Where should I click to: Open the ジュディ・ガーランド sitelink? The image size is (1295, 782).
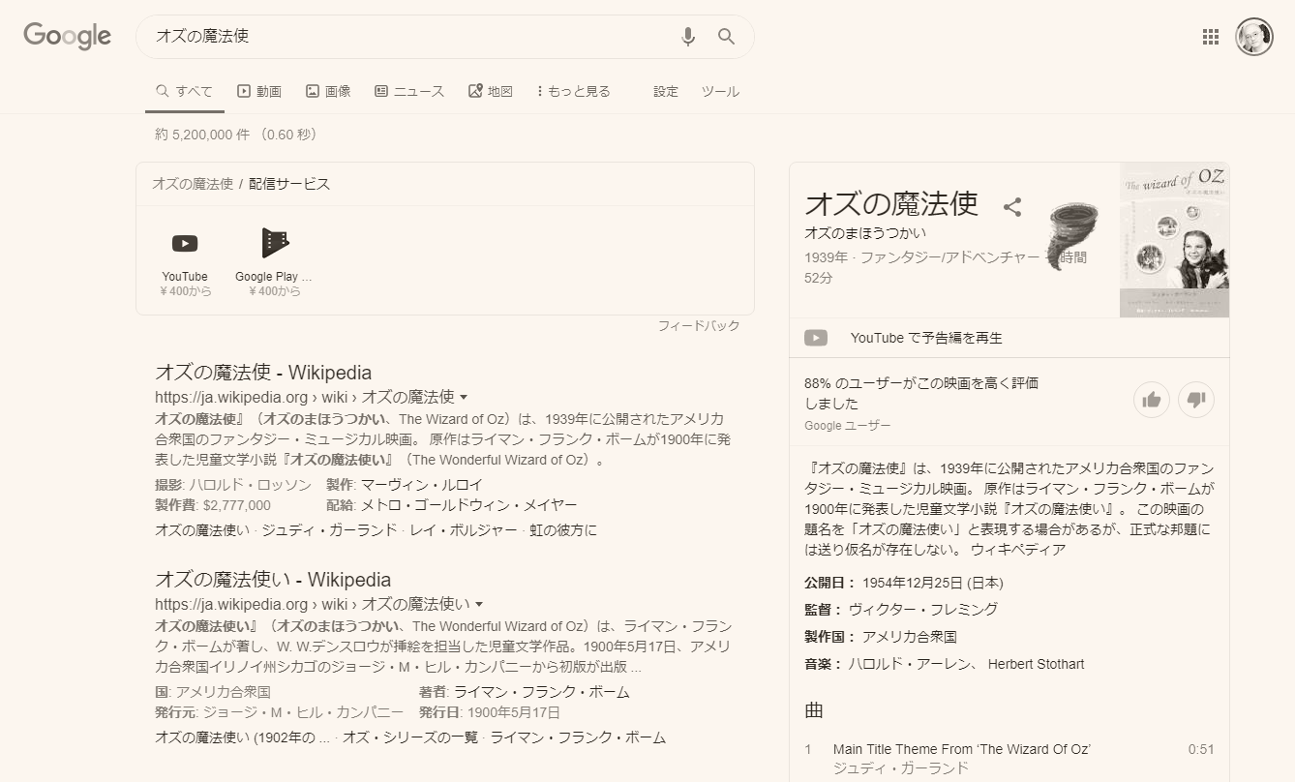tap(329, 529)
